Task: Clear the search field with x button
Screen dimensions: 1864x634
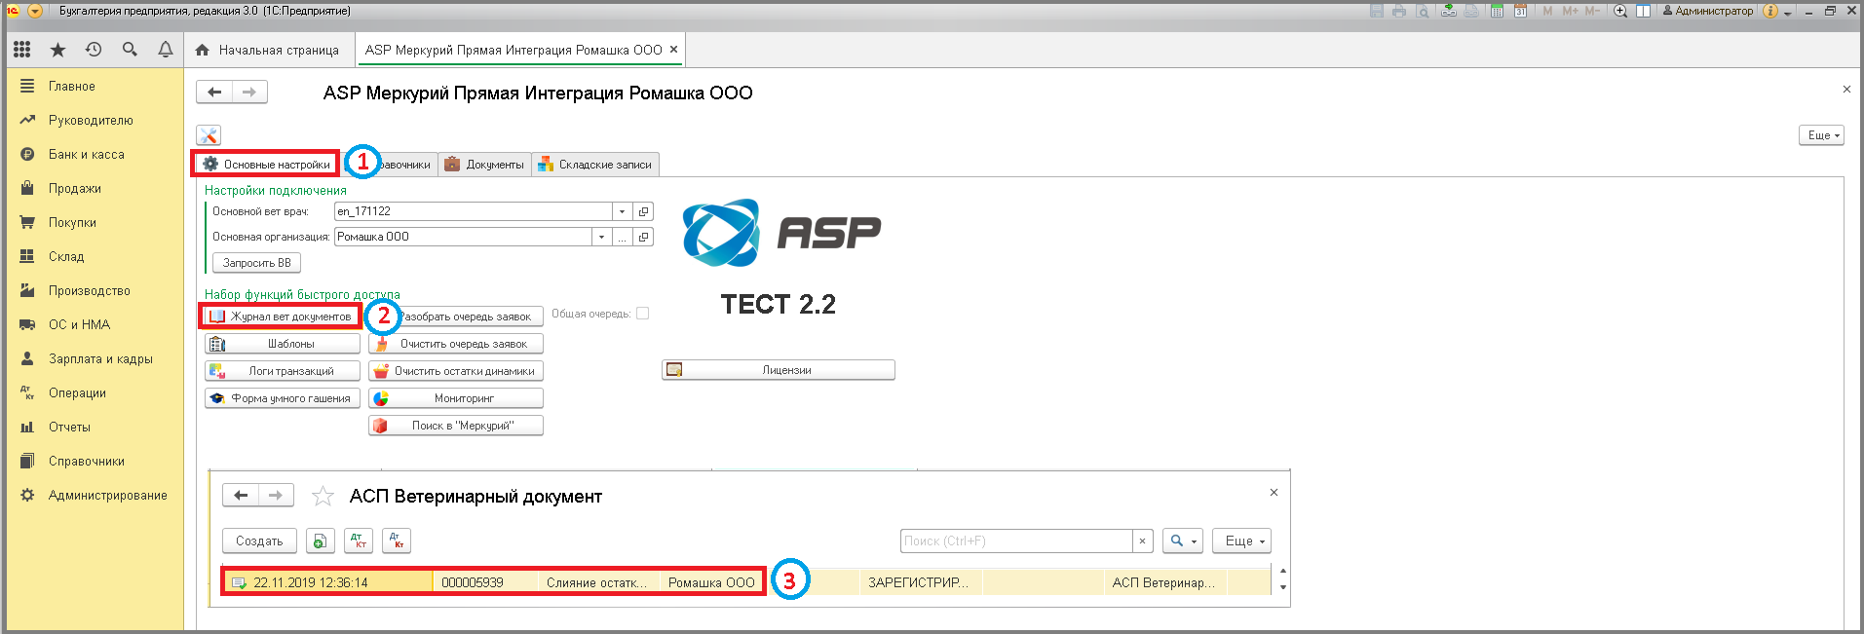Action: 1143,541
